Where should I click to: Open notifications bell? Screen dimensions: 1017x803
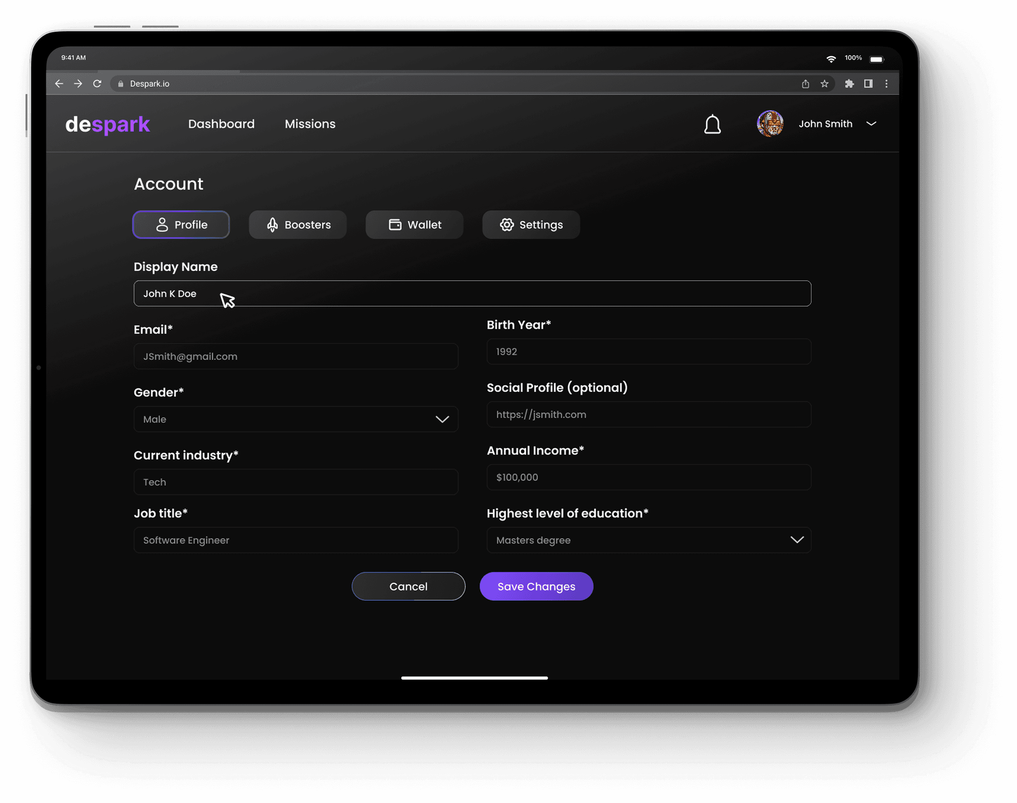pyautogui.click(x=712, y=124)
